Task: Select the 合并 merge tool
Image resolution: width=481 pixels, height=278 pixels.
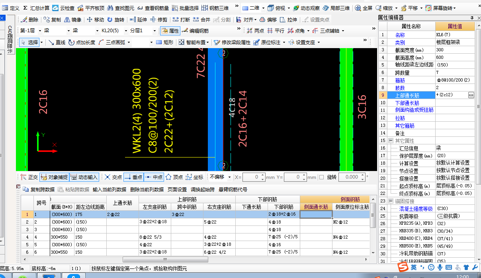Action: click(x=201, y=19)
